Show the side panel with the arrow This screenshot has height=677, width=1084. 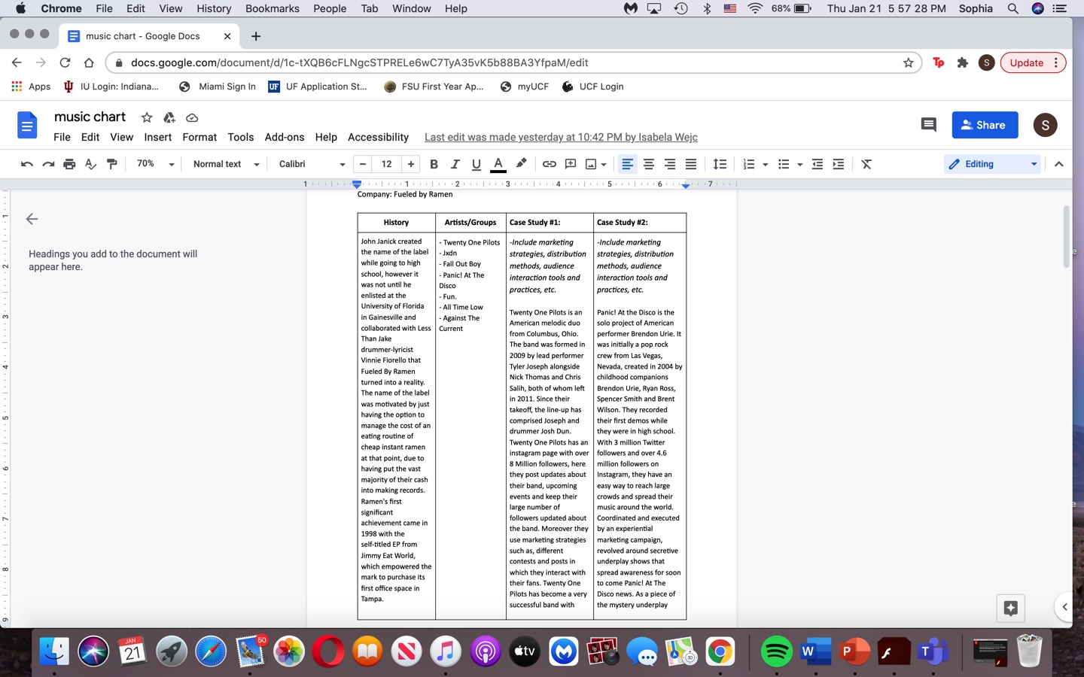(x=1064, y=606)
